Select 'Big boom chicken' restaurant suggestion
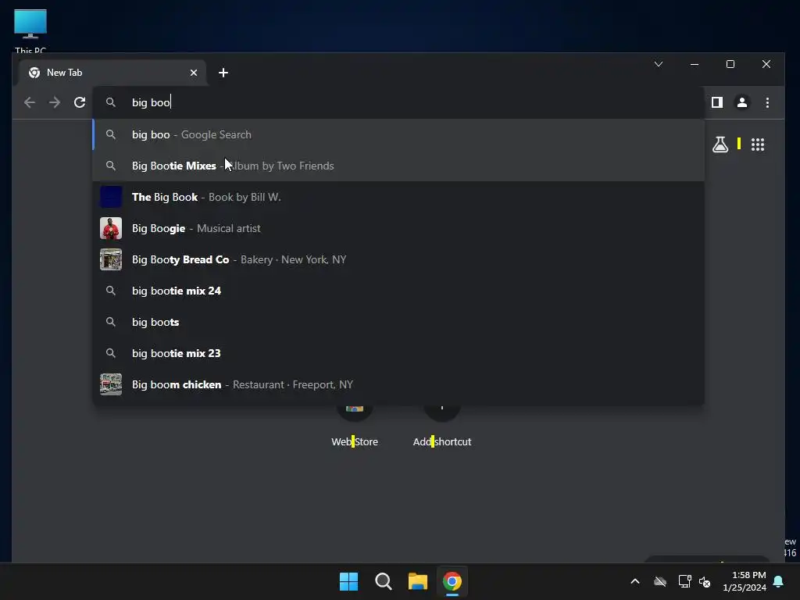 tap(398, 384)
